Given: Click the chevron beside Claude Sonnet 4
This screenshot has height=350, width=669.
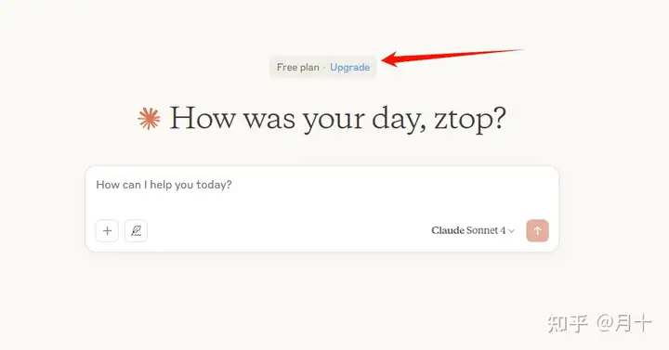Looking at the screenshot, I should pos(511,231).
